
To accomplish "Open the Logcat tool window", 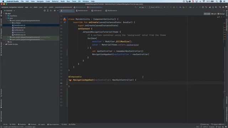I will (42, 124).
